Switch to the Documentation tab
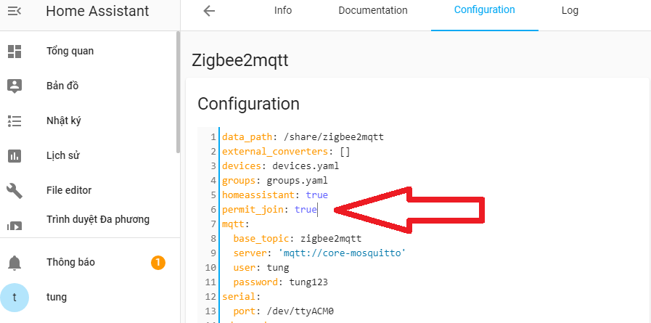The width and height of the screenshot is (651, 323). coord(373,10)
